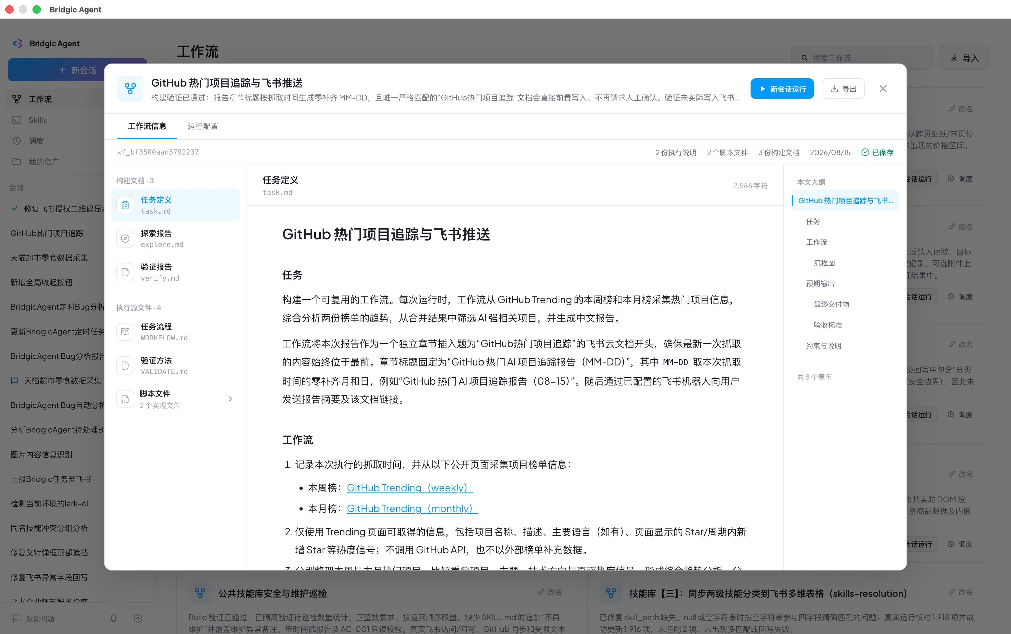1011x634 pixels.
Task: Click the 搜索工作流 search field
Action: click(x=862, y=58)
